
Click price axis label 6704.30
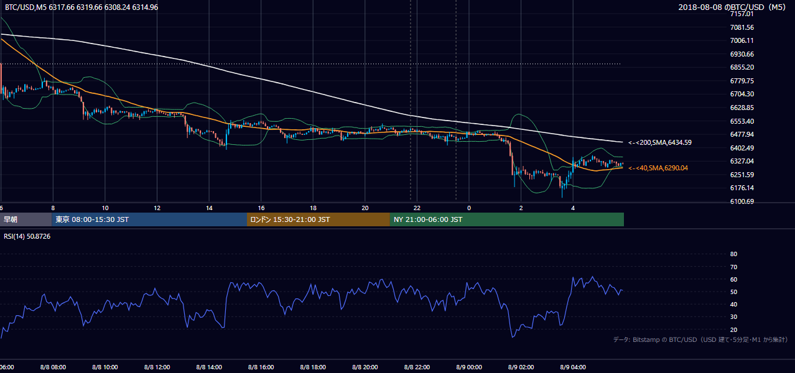click(742, 94)
